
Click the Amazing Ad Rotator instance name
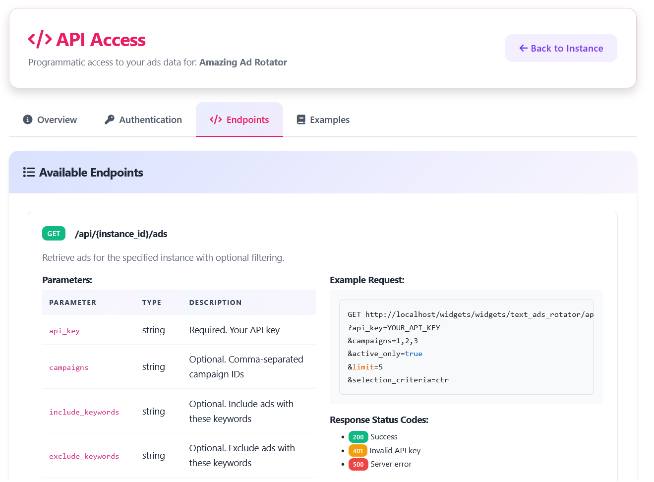(243, 62)
